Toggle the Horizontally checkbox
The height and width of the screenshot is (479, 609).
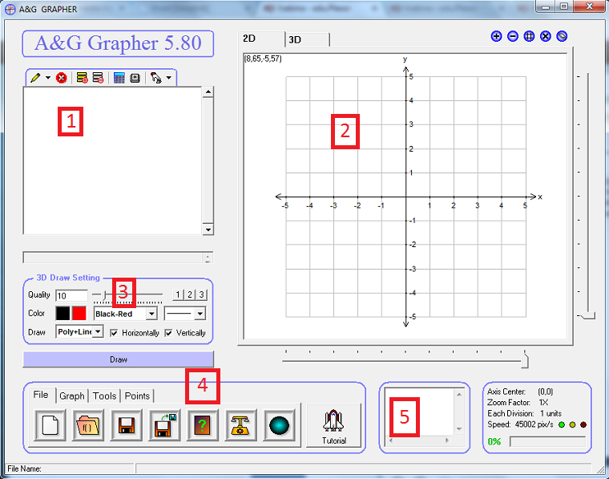(114, 332)
